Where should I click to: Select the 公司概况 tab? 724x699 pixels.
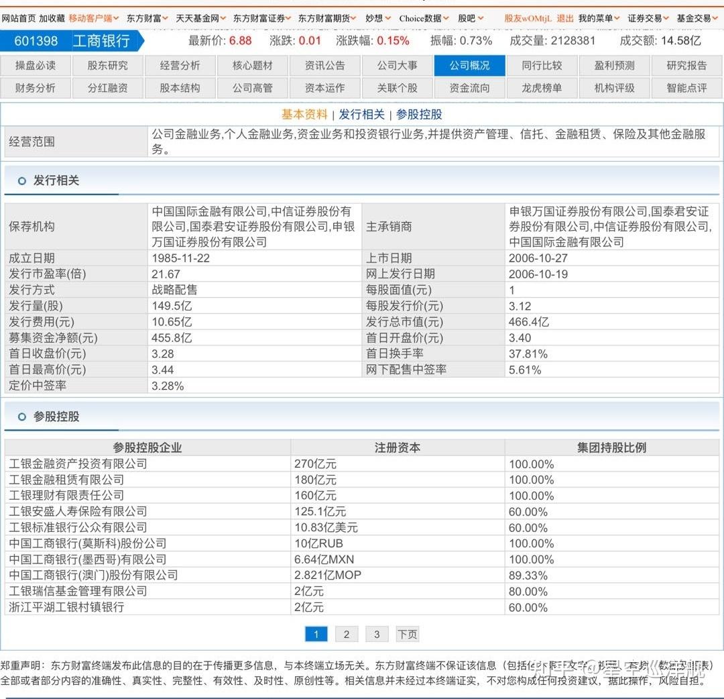click(x=469, y=66)
